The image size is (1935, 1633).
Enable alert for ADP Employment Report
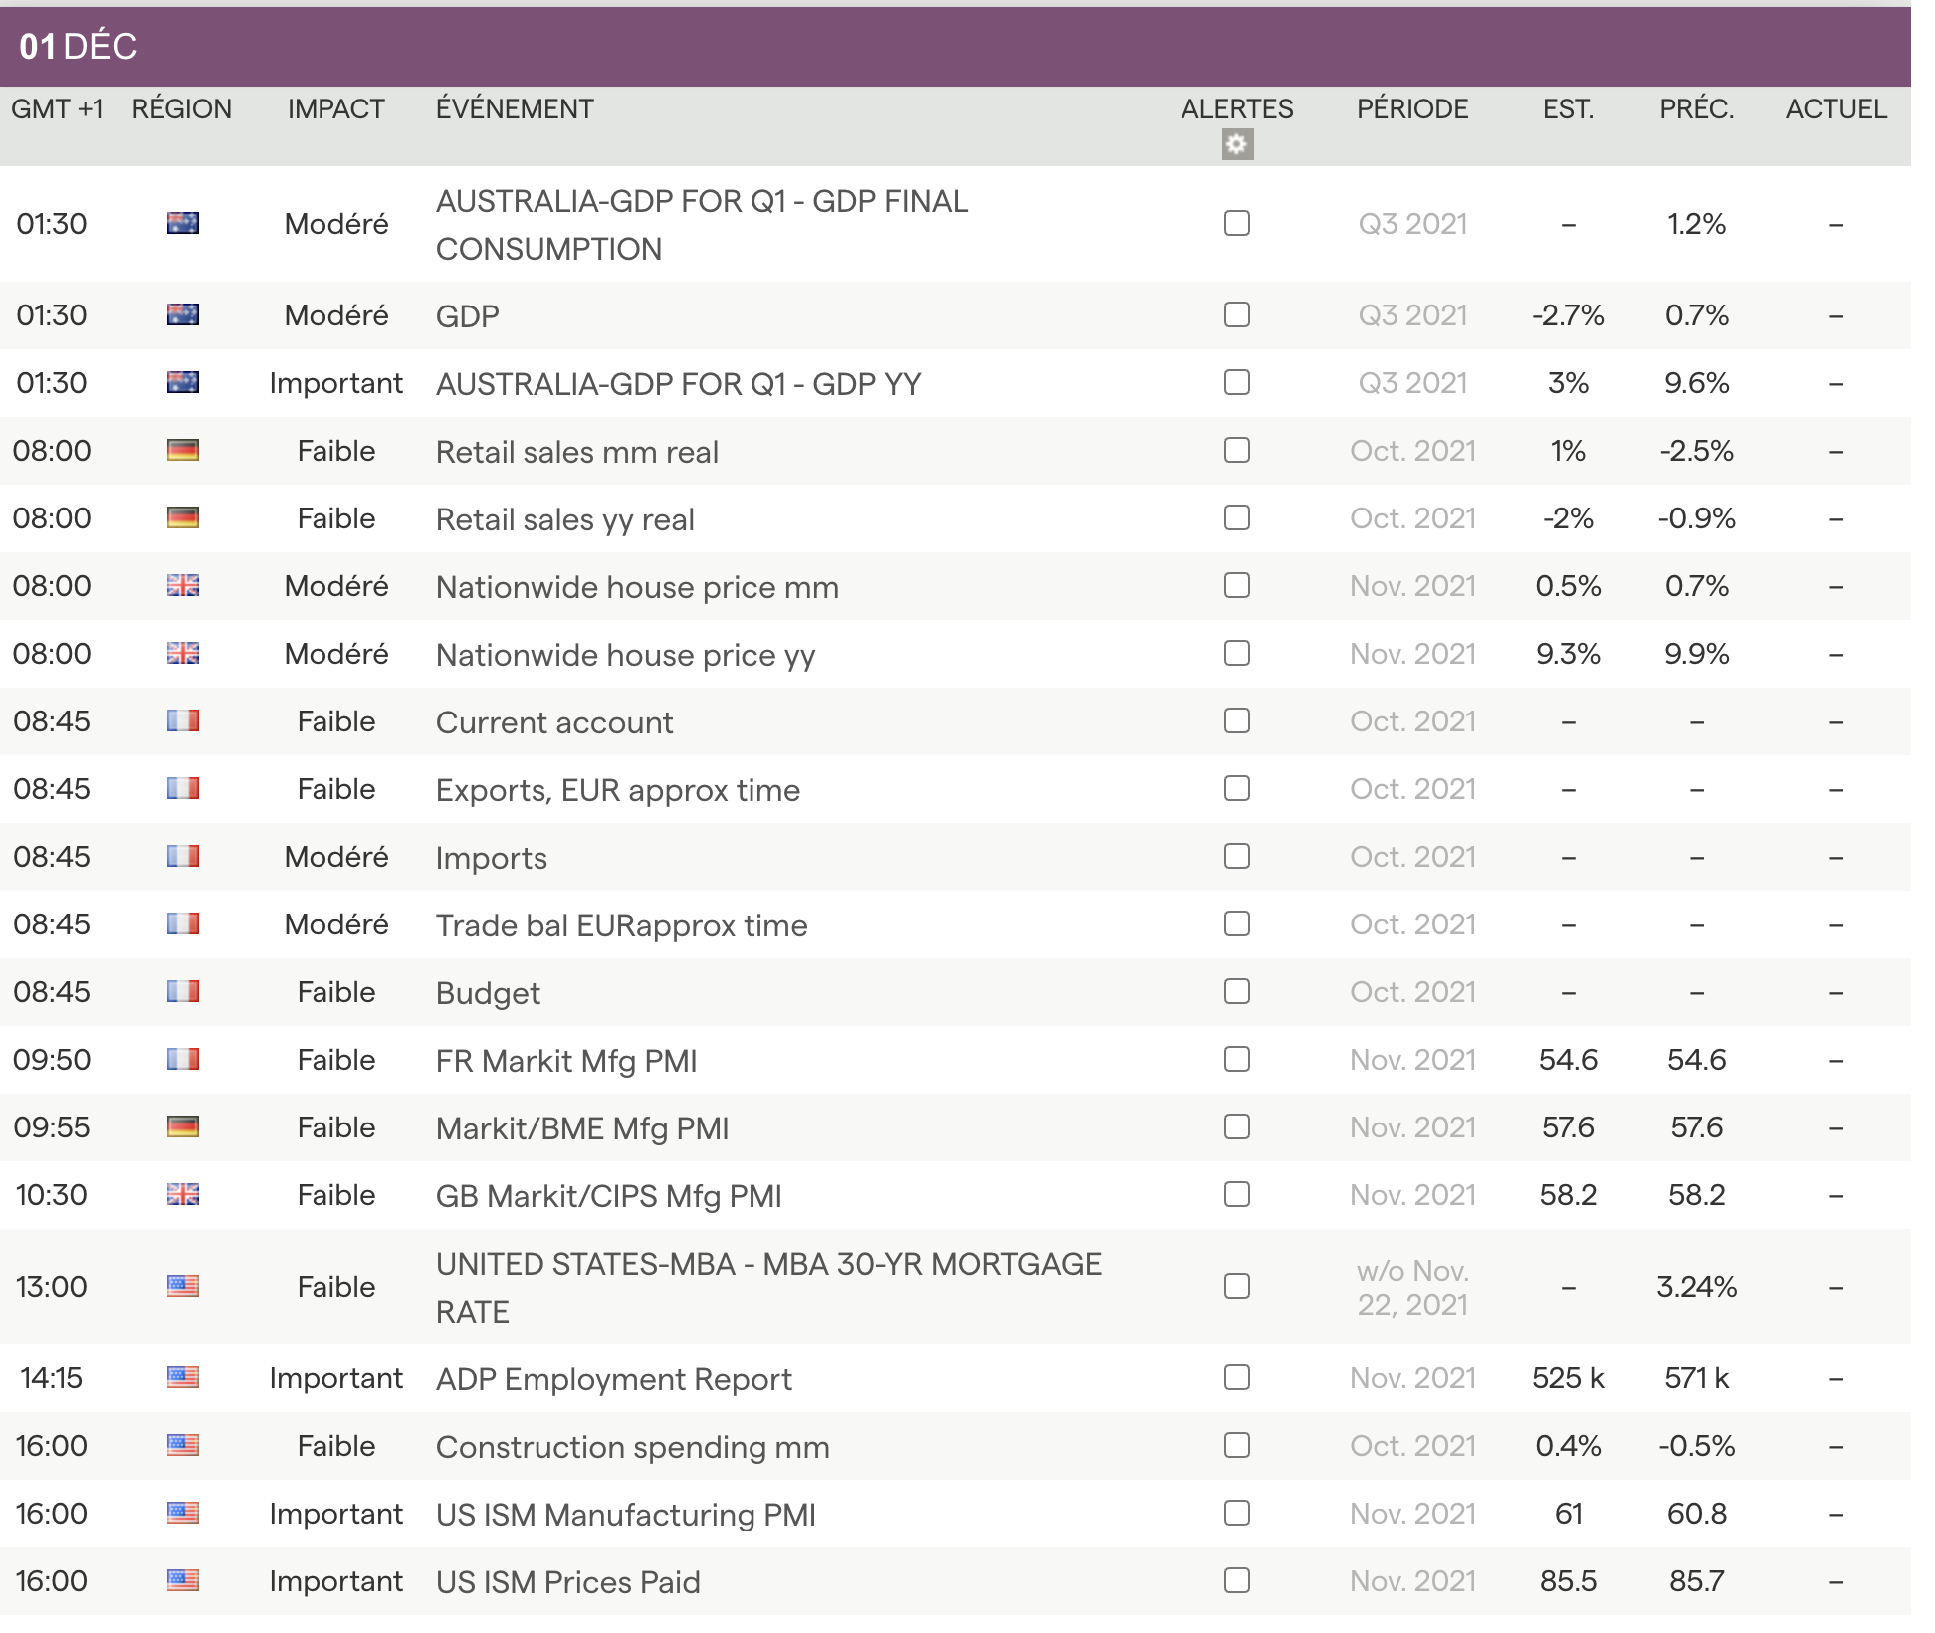(1237, 1378)
